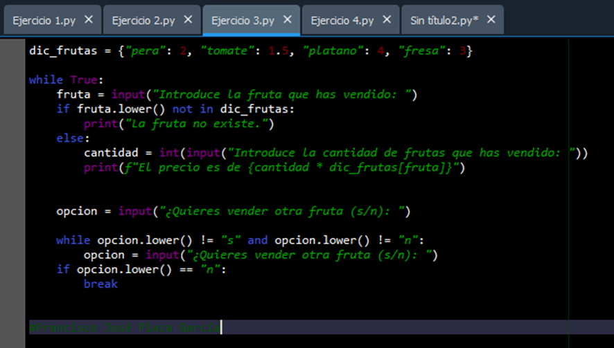Image resolution: width=614 pixels, height=348 pixels.
Task: Select the active Ejercicio 3.py tab
Action: click(243, 21)
